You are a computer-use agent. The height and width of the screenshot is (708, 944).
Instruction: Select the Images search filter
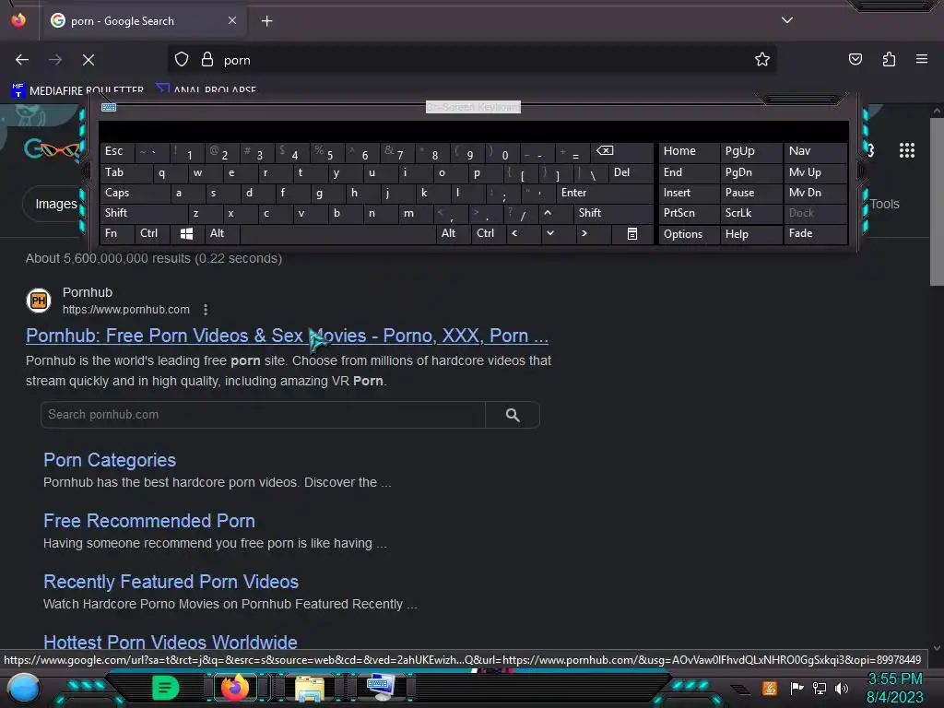click(55, 204)
